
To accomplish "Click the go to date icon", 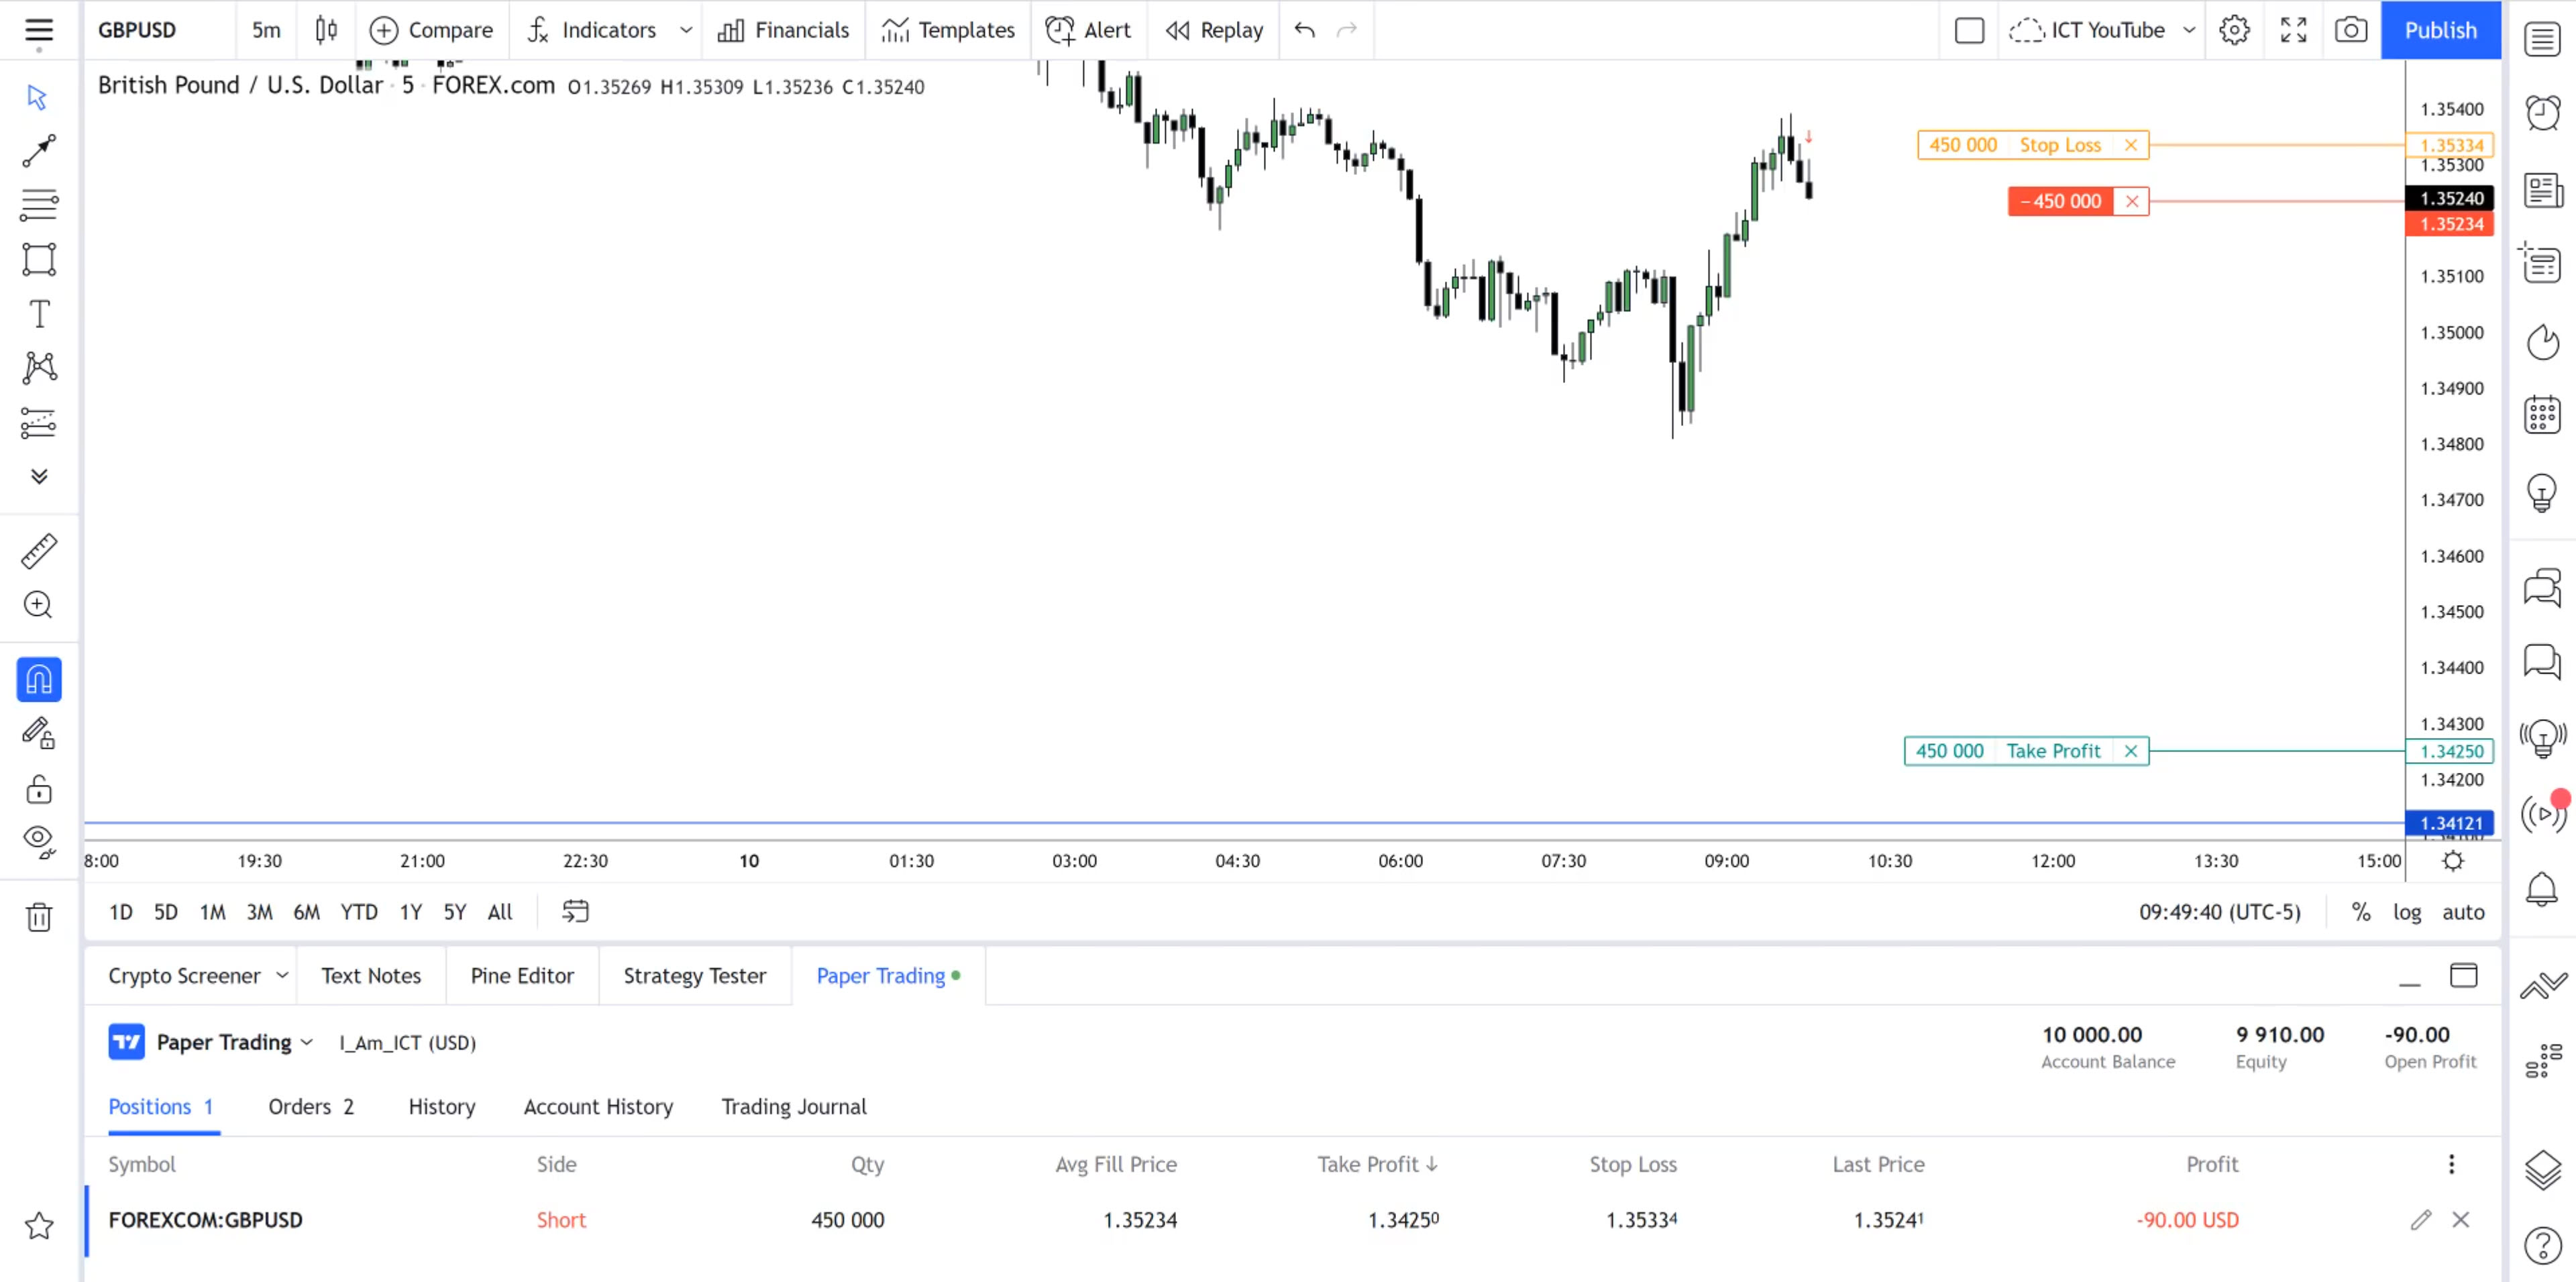I will coord(575,912).
